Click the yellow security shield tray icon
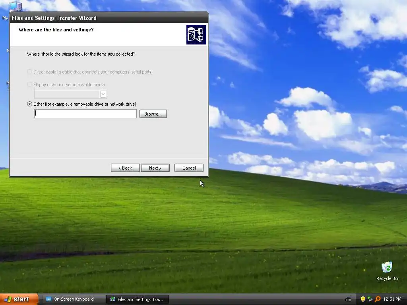Screen dimensions: 407x305 click(362, 299)
